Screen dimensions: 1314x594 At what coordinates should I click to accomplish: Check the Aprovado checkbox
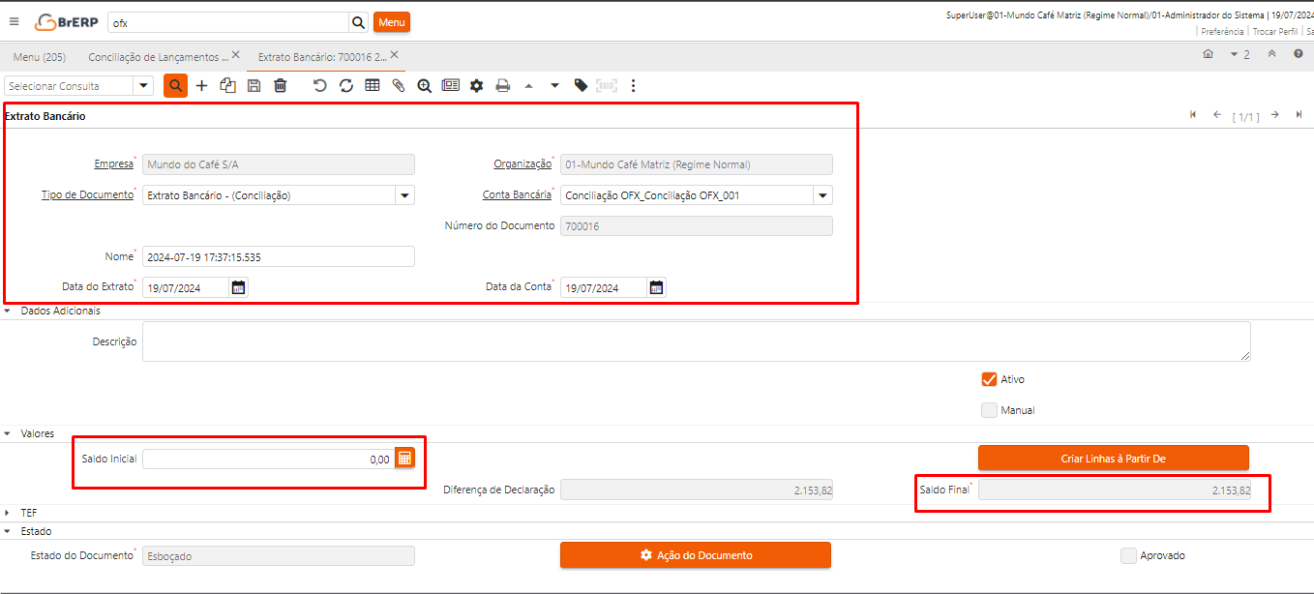(x=1128, y=555)
